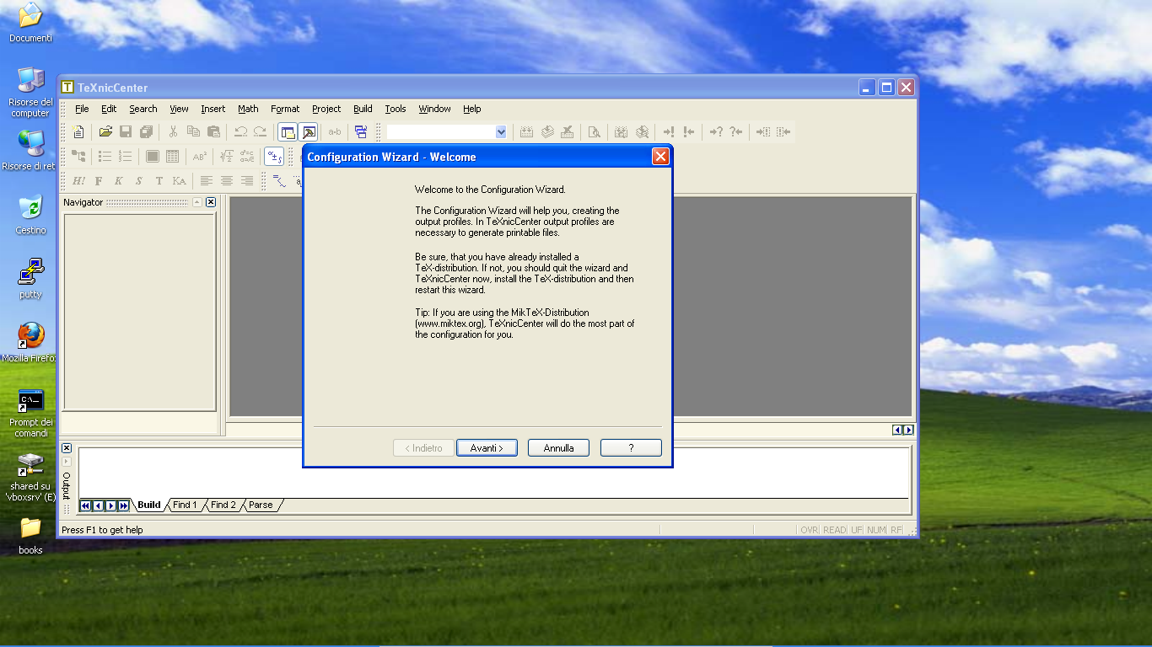This screenshot has width=1152, height=647.
Task: Click the Cancel build X icon
Action: [568, 131]
